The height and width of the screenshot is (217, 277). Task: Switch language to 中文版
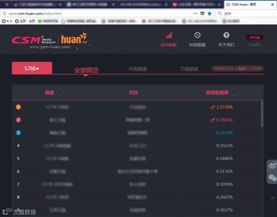[x=255, y=38]
